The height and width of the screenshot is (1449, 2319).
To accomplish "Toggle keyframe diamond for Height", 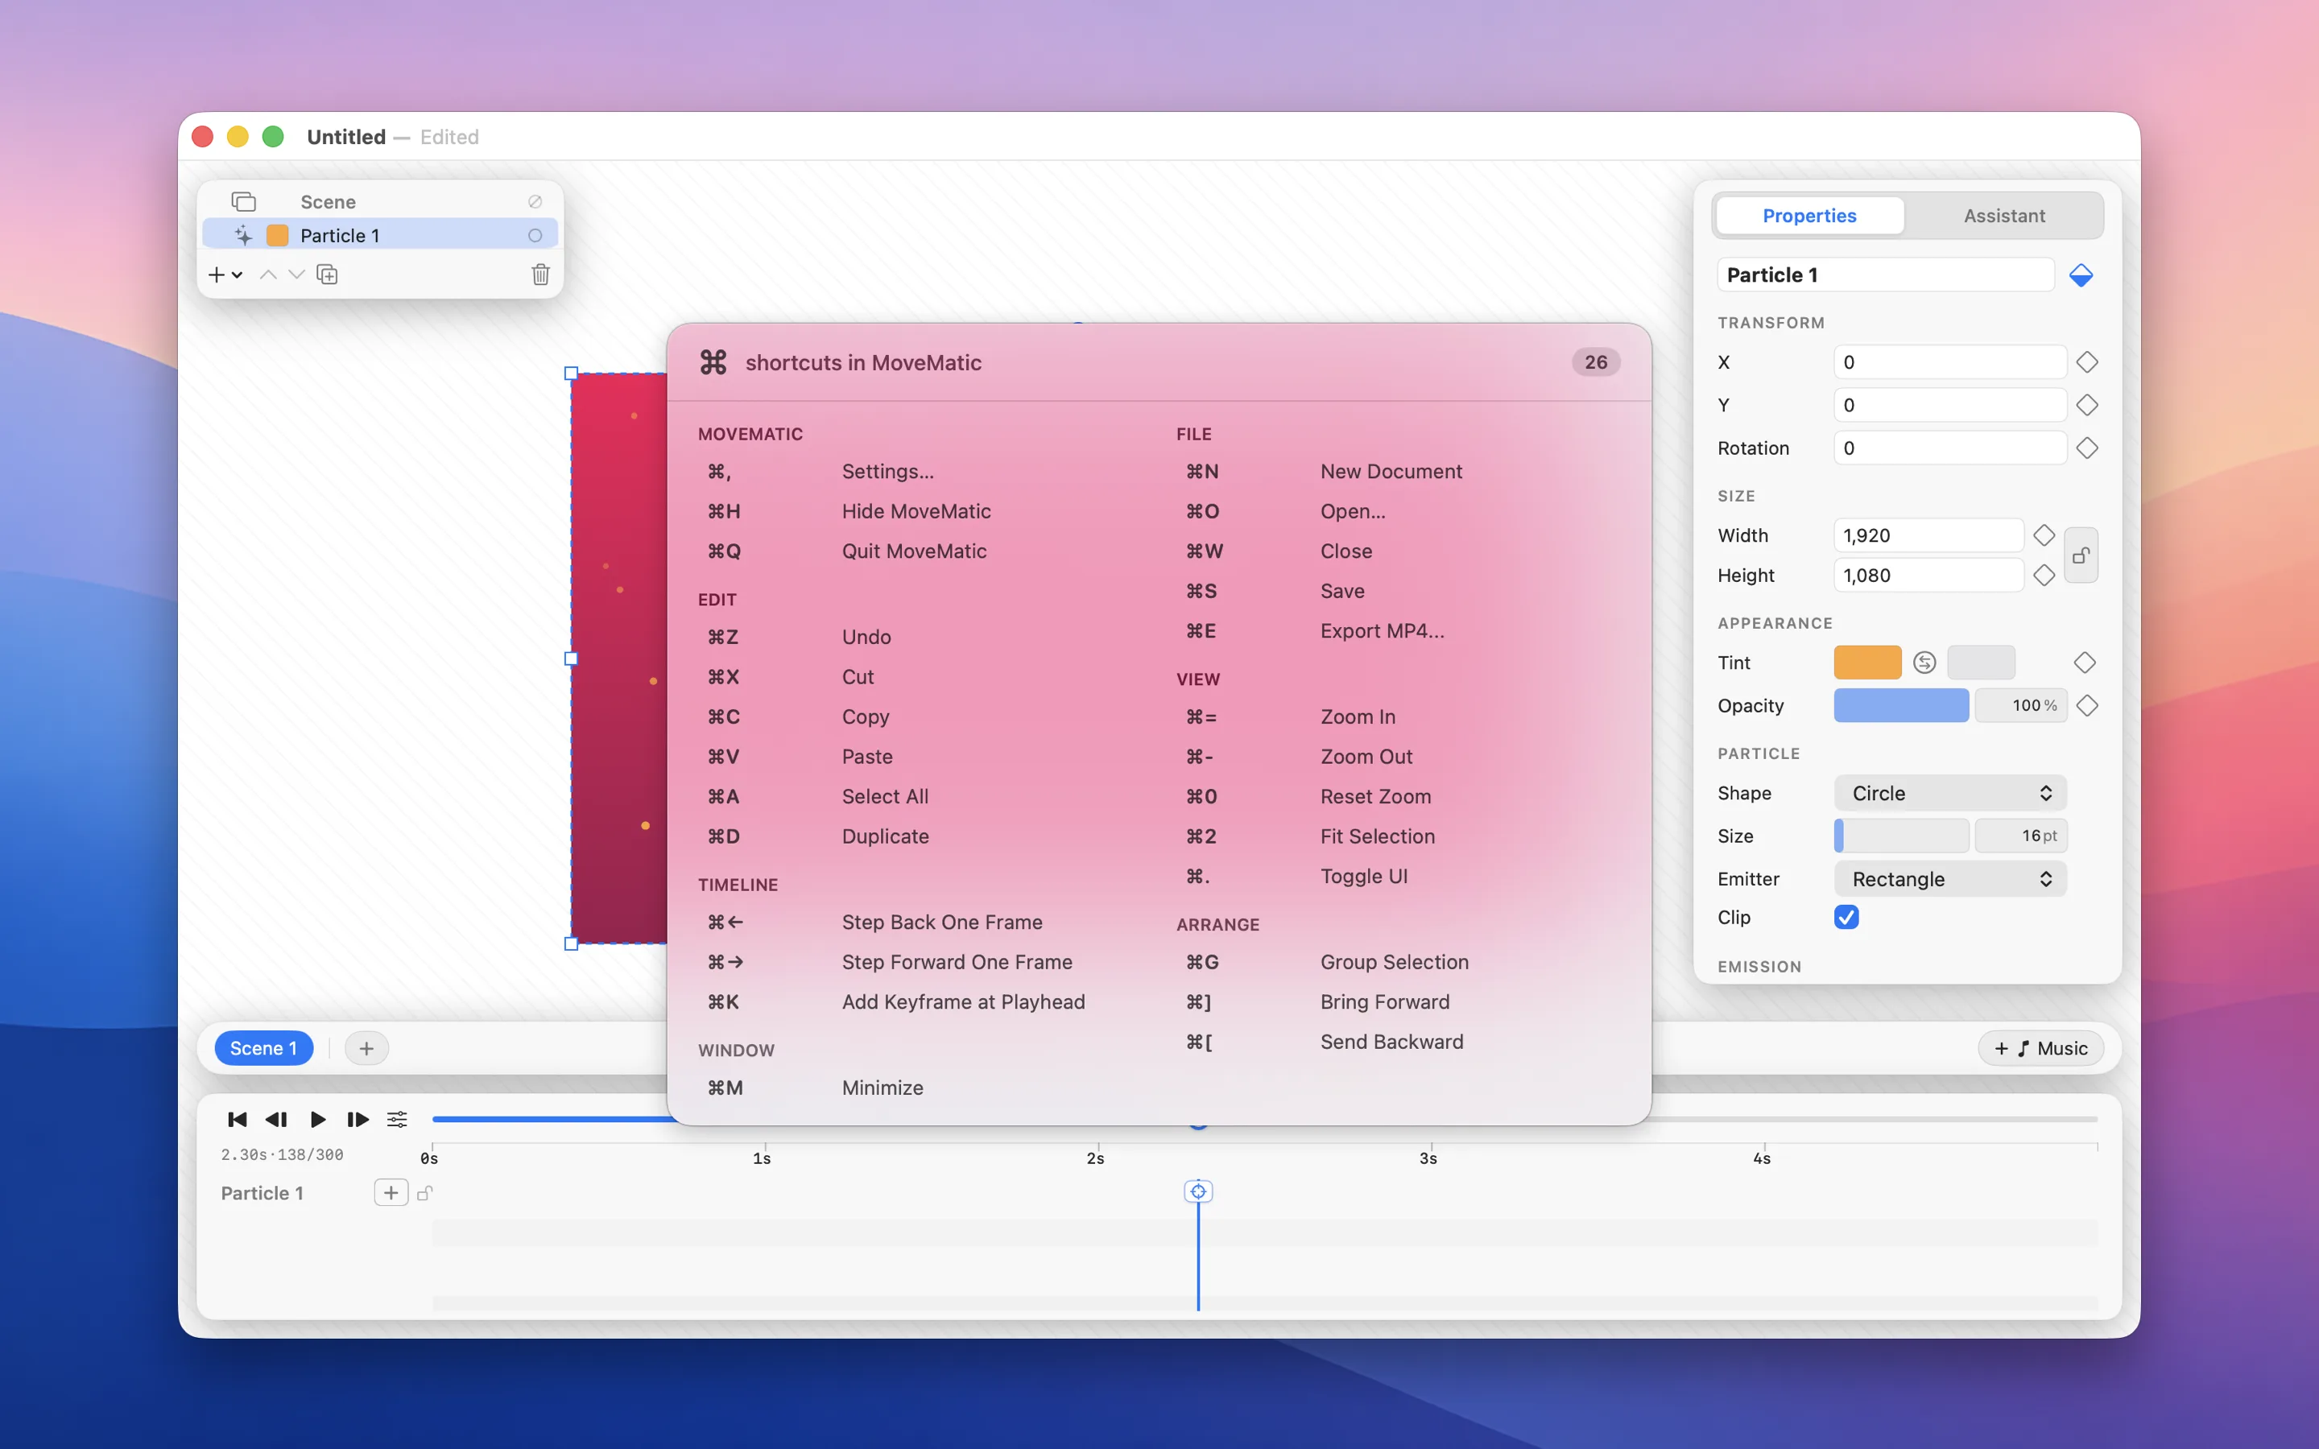I will (x=2043, y=575).
